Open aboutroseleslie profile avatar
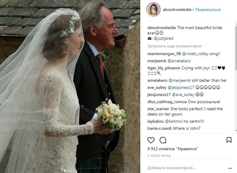 click(x=153, y=10)
